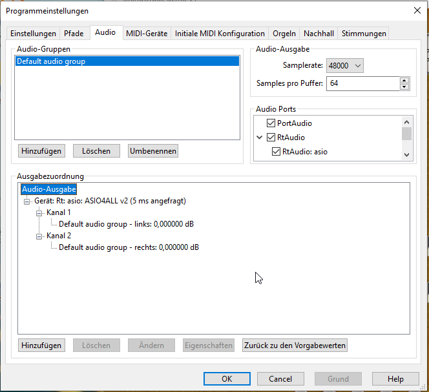Increase Samples pro Puffer with up arrow

(404, 80)
